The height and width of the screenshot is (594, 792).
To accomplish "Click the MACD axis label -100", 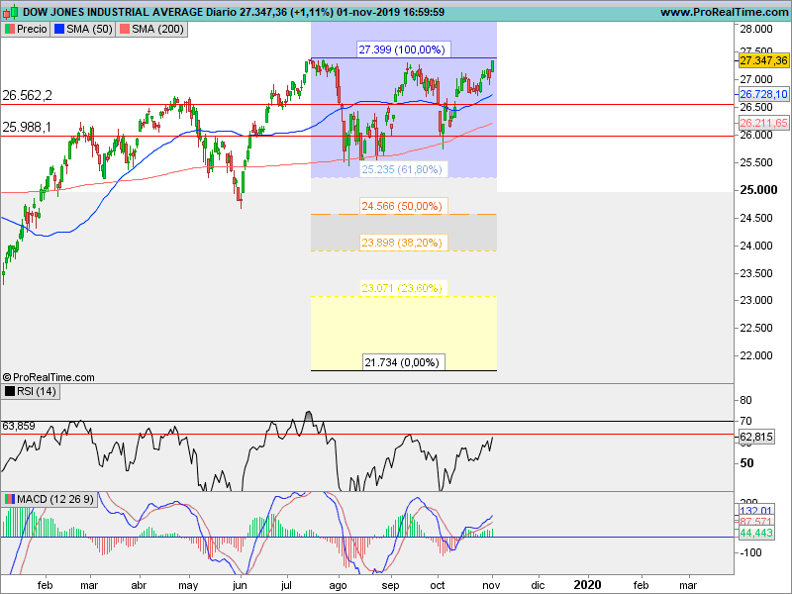I will coord(749,552).
